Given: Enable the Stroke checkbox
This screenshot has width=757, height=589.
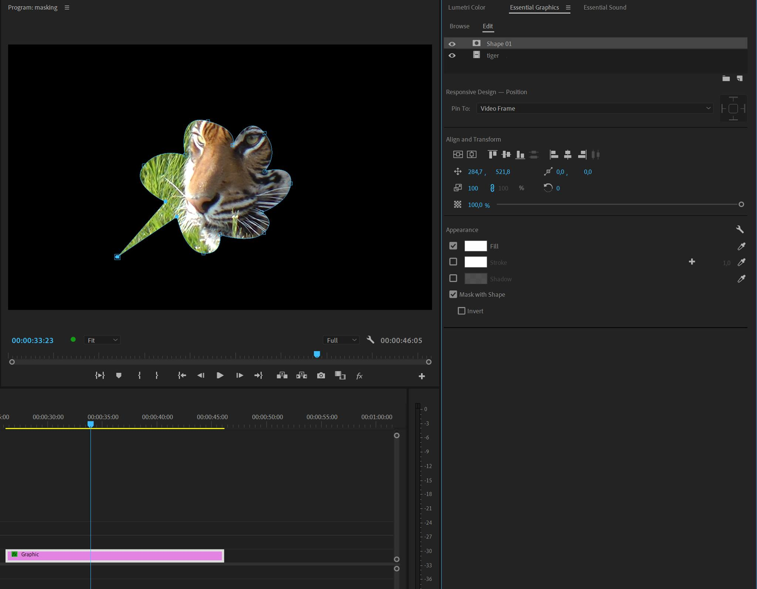Looking at the screenshot, I should [x=454, y=262].
